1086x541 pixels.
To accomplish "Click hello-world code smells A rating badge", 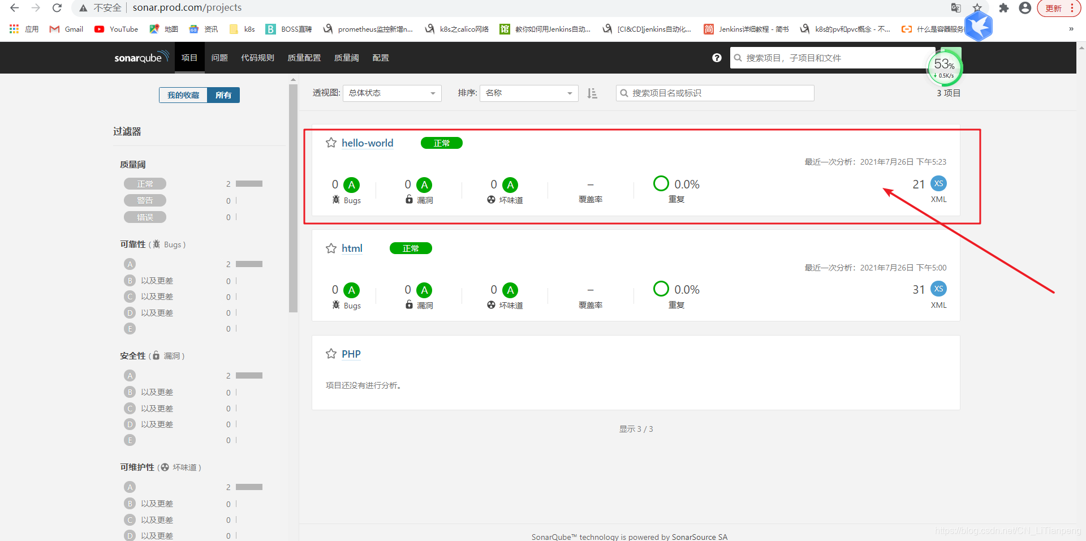I will click(510, 185).
